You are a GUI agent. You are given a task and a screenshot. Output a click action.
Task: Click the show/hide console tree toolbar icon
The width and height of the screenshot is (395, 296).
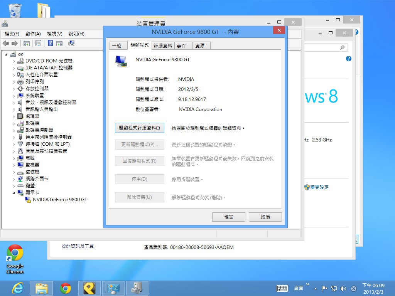[27, 44]
